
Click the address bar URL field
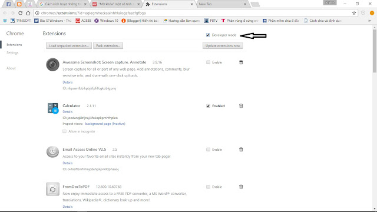coord(195,13)
